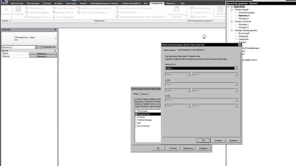
Task: Click Отмена in Свойства организации dialog
Action: 218,140
